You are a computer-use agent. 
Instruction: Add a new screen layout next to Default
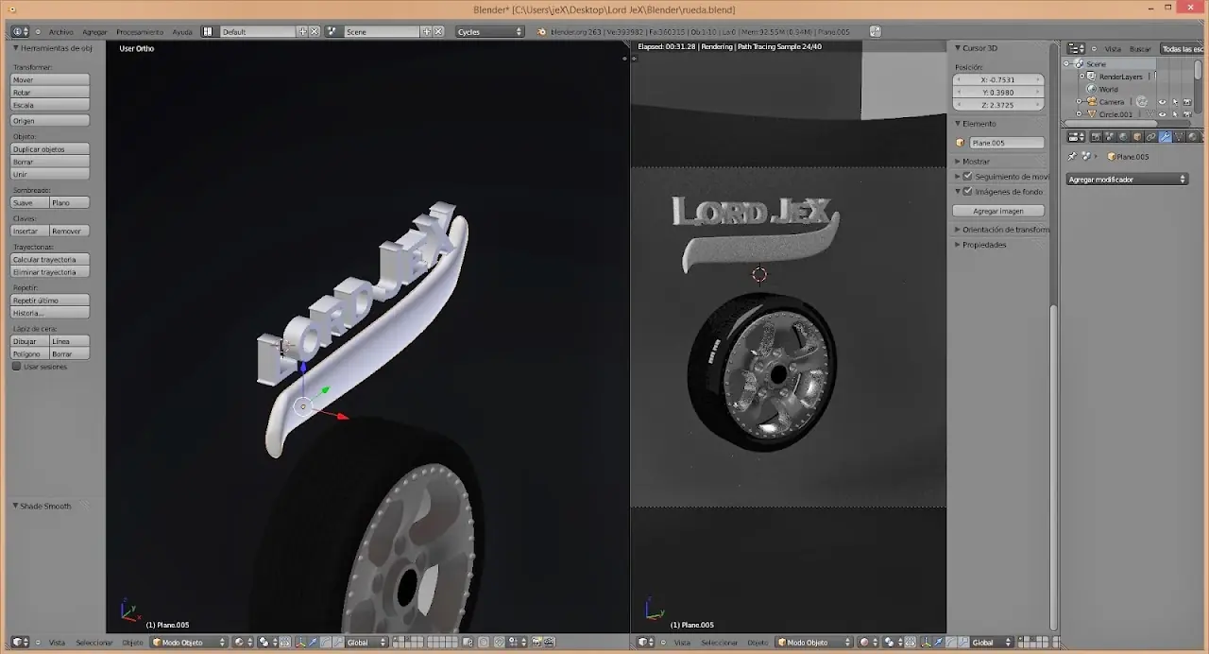pos(303,31)
